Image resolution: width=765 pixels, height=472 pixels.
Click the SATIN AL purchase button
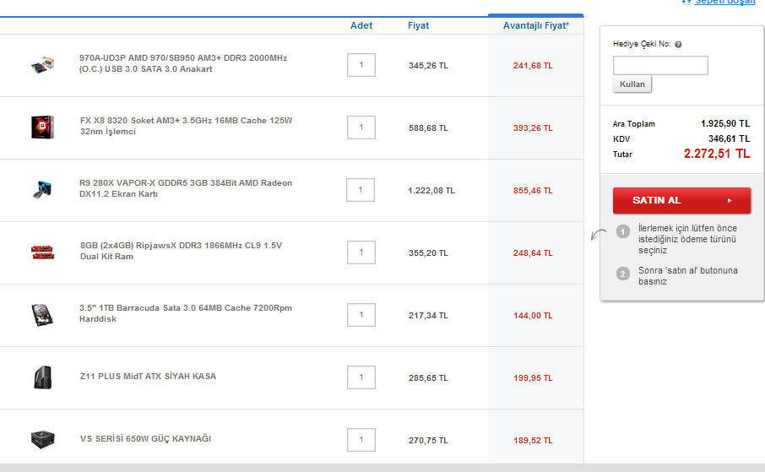[681, 200]
